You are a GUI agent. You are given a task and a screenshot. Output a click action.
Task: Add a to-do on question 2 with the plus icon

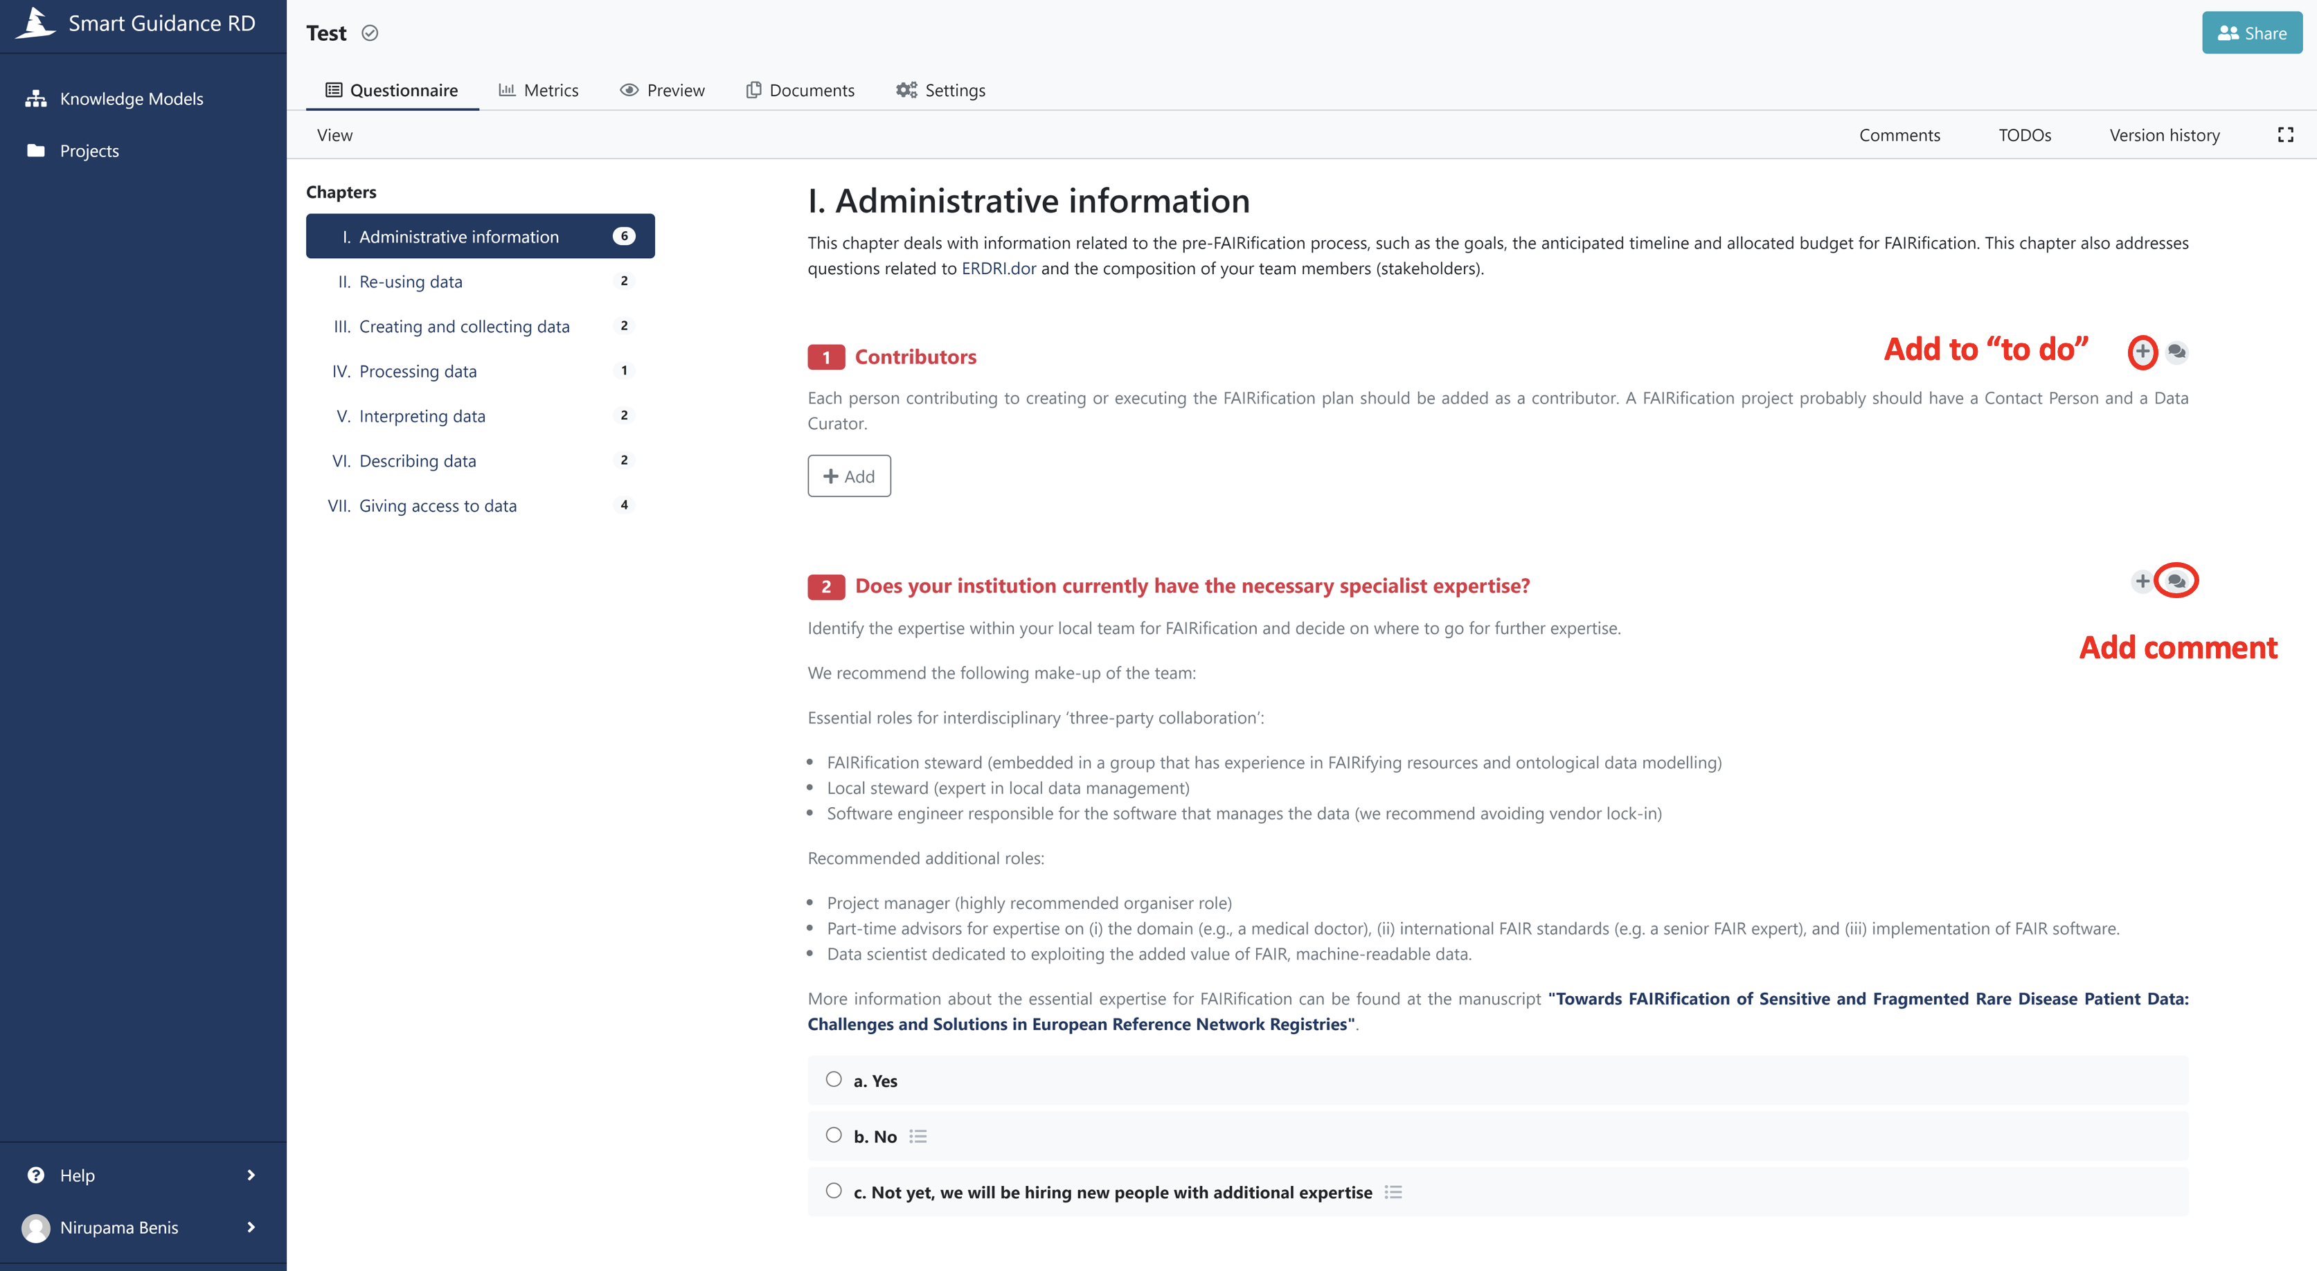point(2142,581)
